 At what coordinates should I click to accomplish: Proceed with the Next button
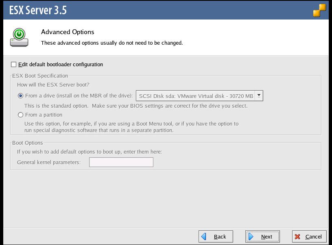(x=263, y=236)
